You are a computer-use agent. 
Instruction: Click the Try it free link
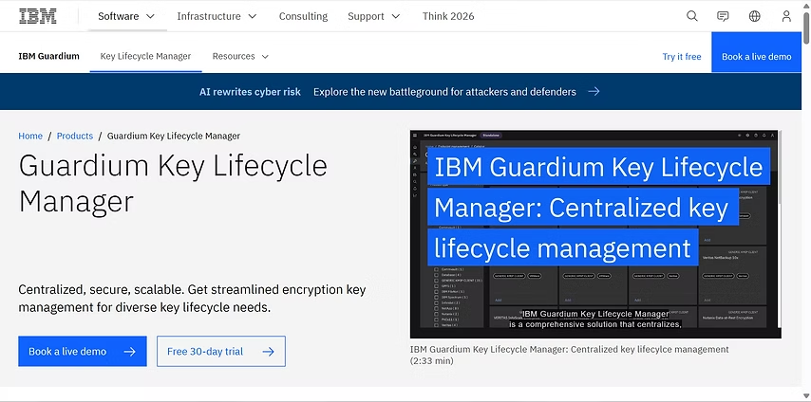coord(682,57)
